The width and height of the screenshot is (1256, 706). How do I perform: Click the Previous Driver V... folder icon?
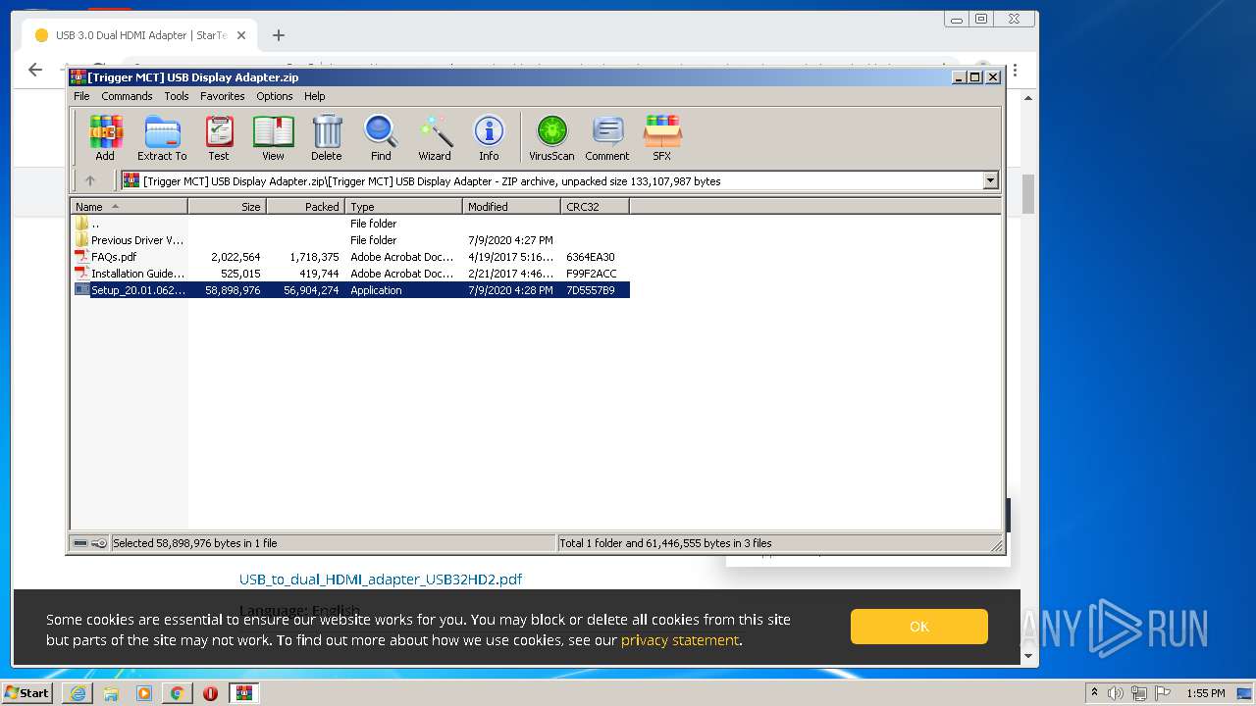pos(82,240)
